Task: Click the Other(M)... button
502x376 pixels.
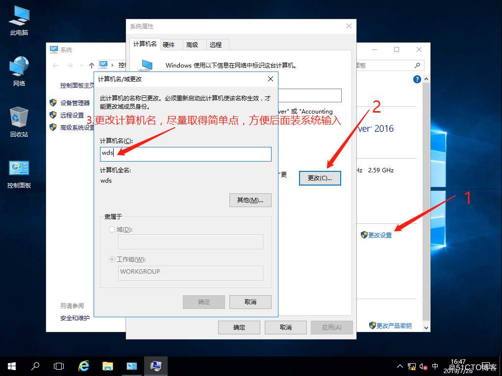Action: click(251, 200)
